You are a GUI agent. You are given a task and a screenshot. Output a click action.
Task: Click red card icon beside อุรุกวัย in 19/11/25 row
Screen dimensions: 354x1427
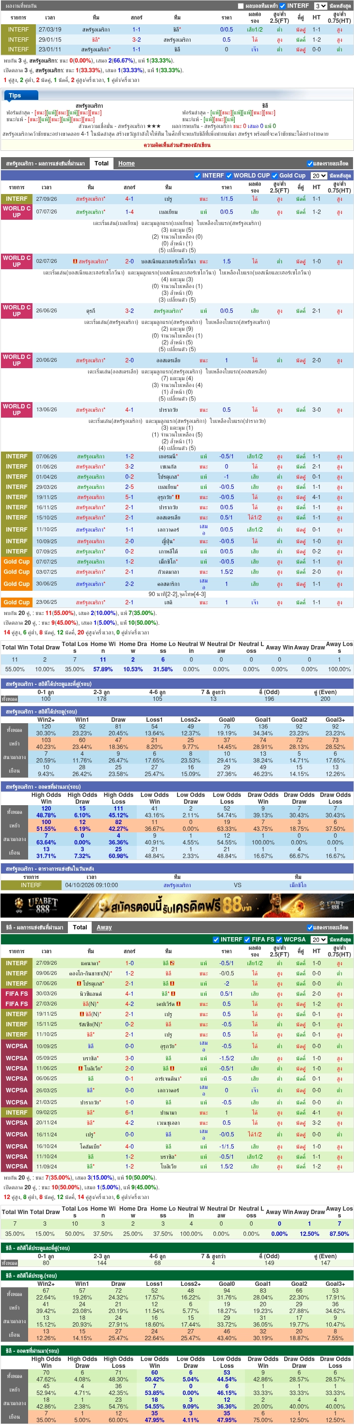coord(177,498)
